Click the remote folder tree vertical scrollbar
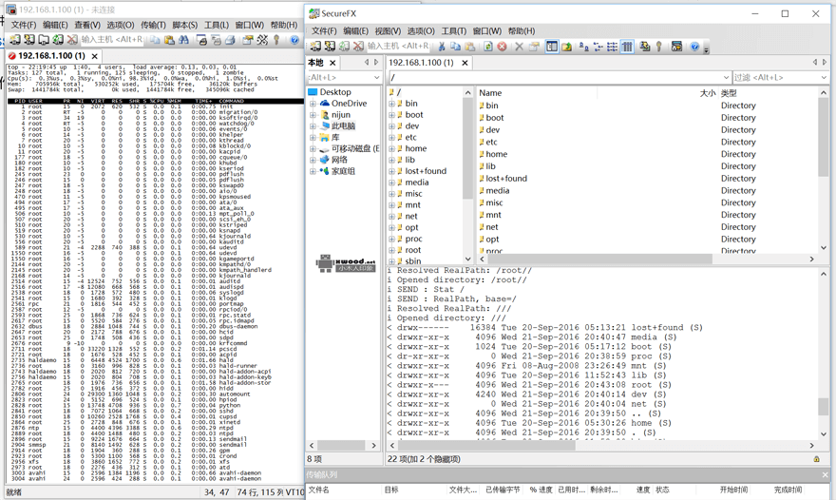Screen dimensions: 836x500 pos(467,147)
